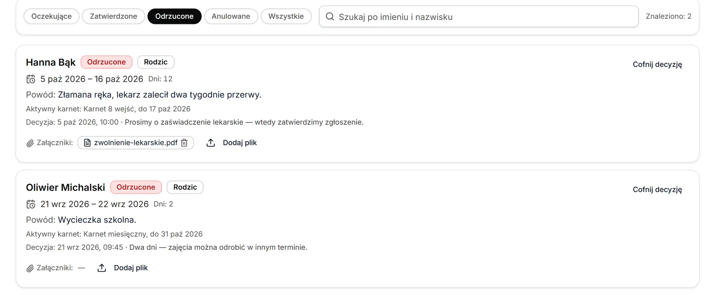Click calendar icon next to 5 paź 2026
The image size is (714, 295).
(31, 79)
